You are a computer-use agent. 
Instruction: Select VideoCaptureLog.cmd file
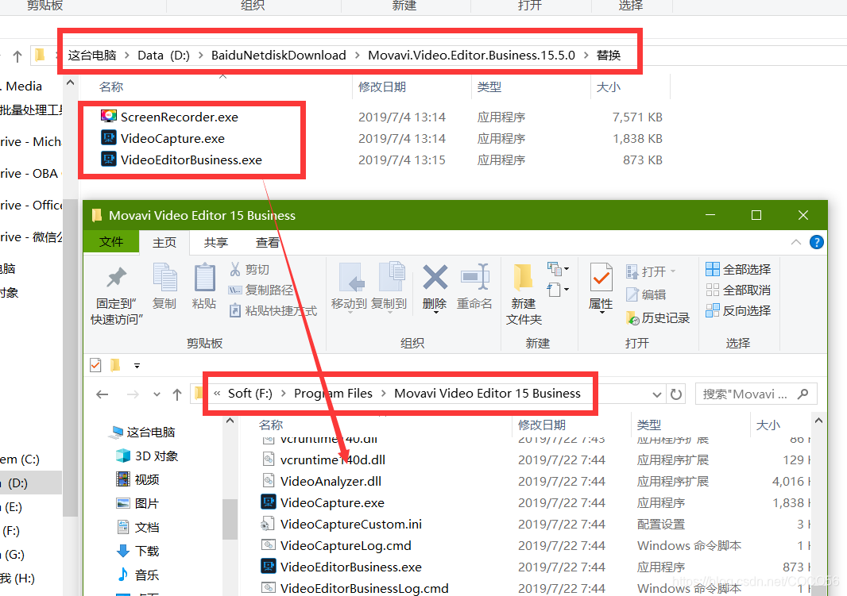(346, 545)
